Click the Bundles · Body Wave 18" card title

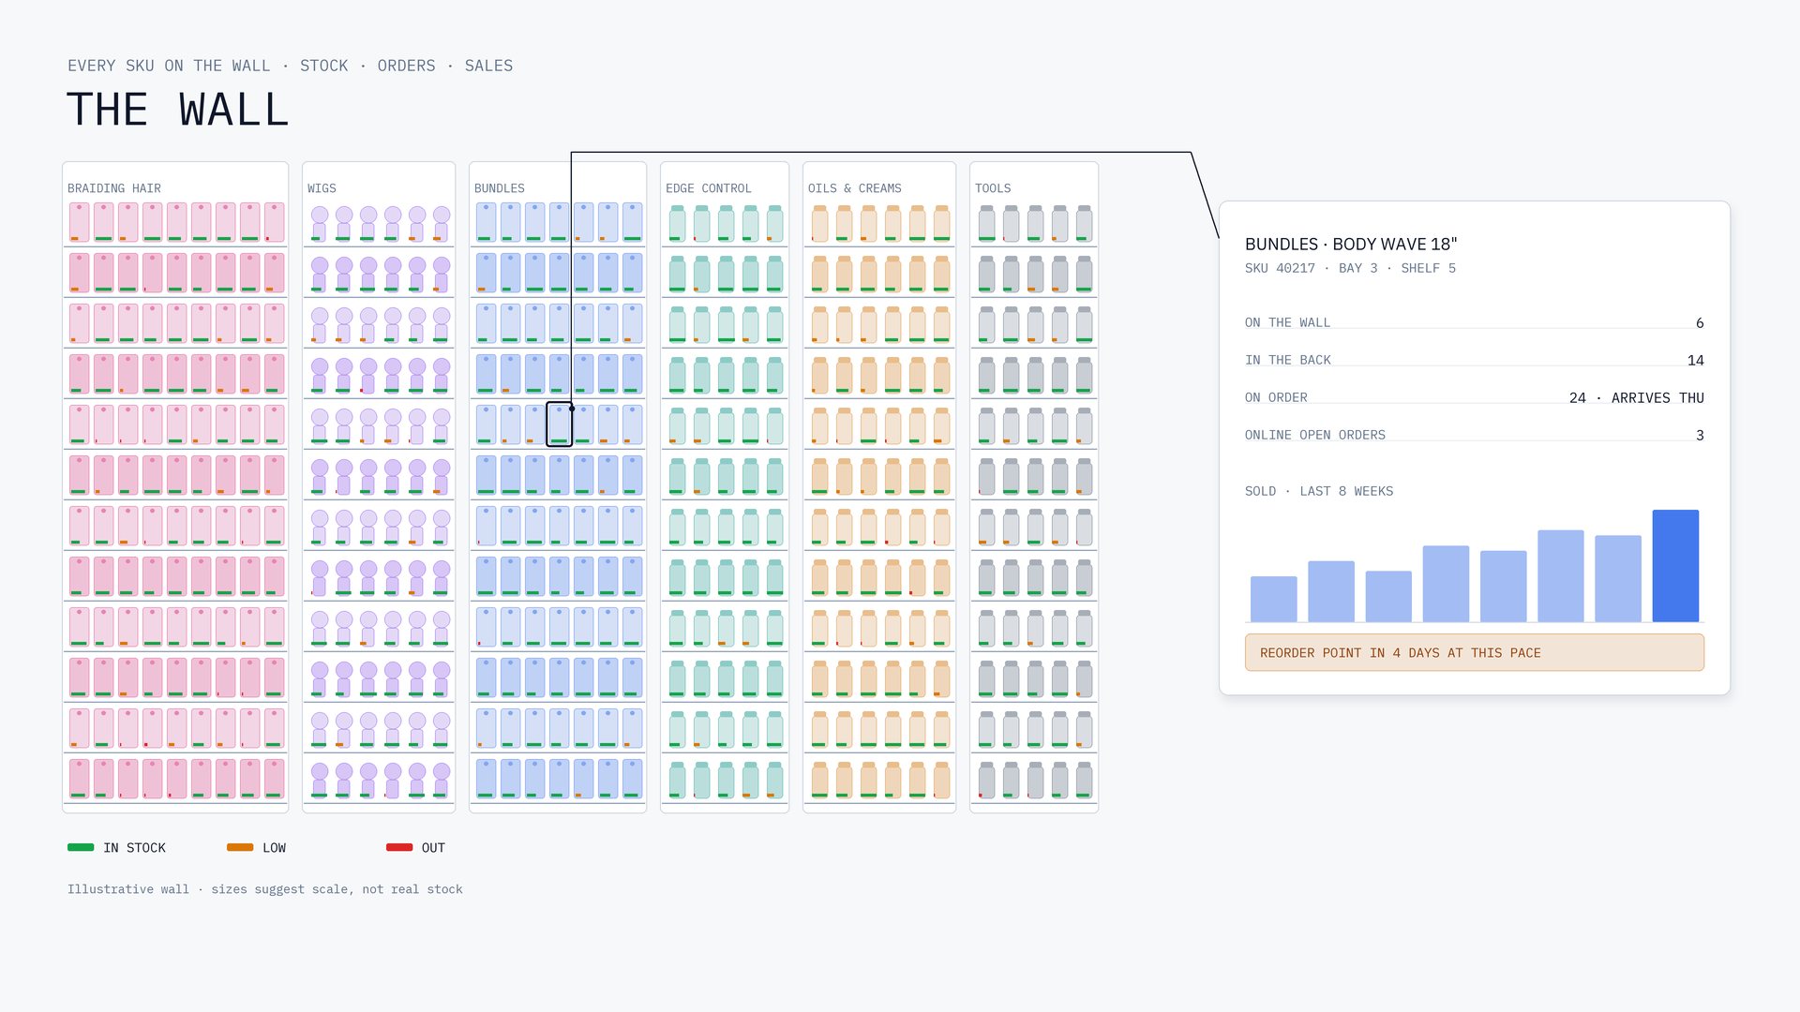(x=1351, y=244)
